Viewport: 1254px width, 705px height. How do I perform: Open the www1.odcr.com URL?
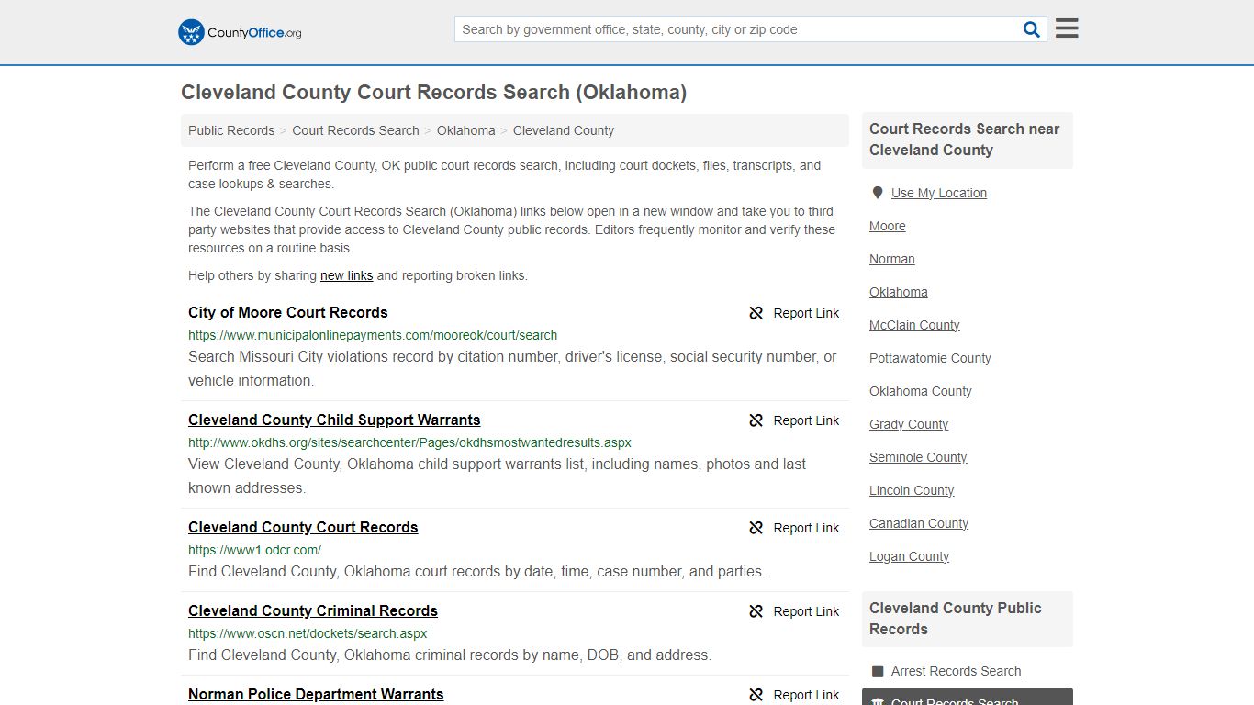[x=254, y=550]
